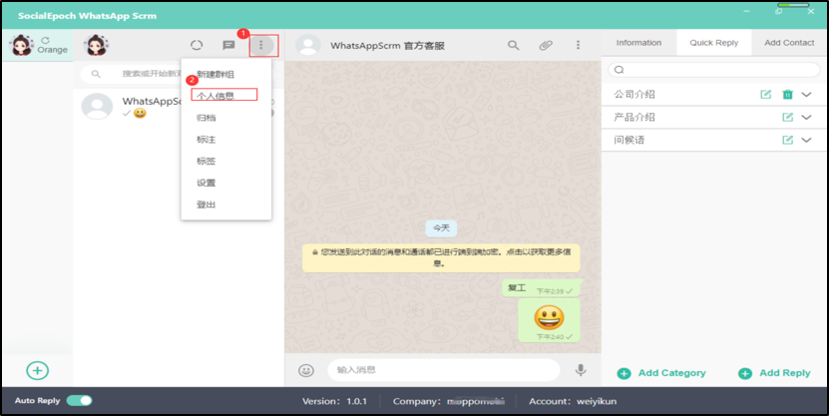Click the encryption notice for more info
The width and height of the screenshot is (829, 416).
[x=441, y=257]
